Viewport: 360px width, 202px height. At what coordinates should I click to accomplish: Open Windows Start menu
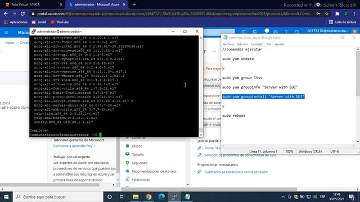point(6,197)
